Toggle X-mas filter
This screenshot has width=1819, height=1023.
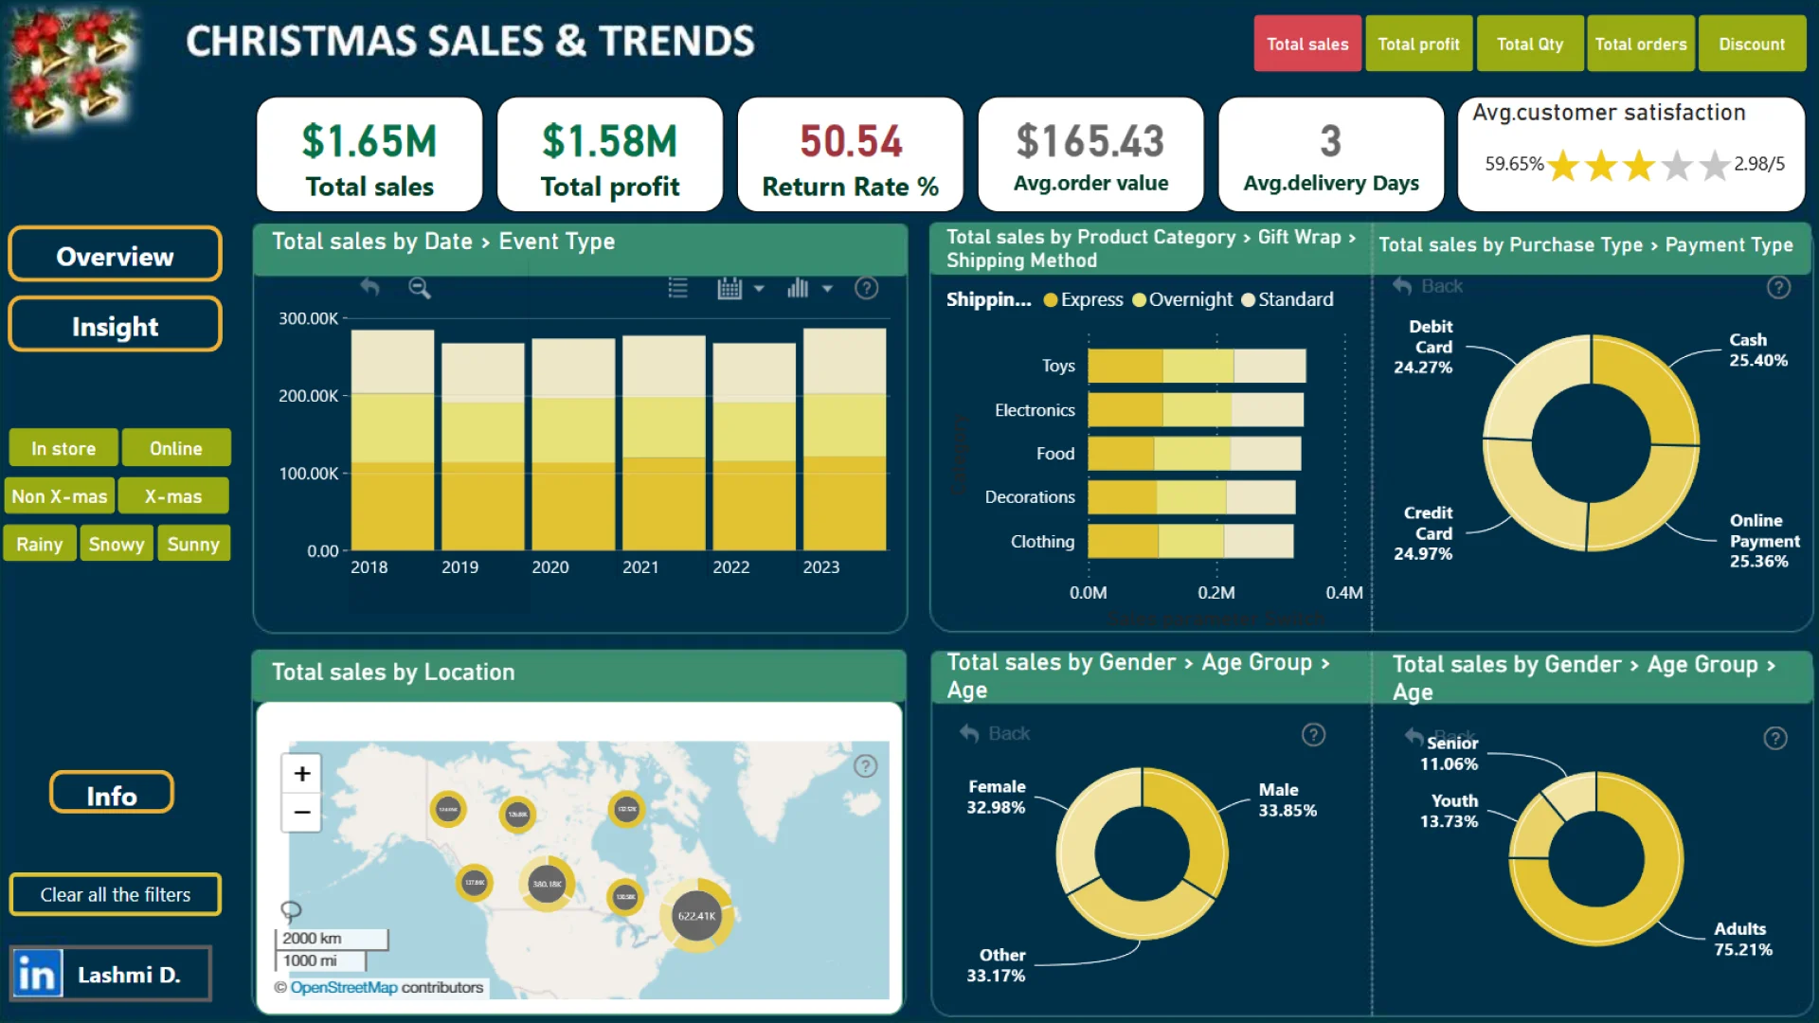point(173,495)
